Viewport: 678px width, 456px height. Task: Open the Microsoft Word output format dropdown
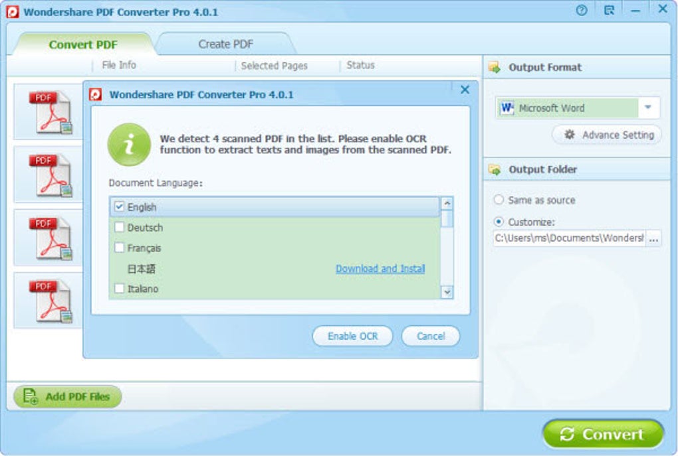pos(578,108)
